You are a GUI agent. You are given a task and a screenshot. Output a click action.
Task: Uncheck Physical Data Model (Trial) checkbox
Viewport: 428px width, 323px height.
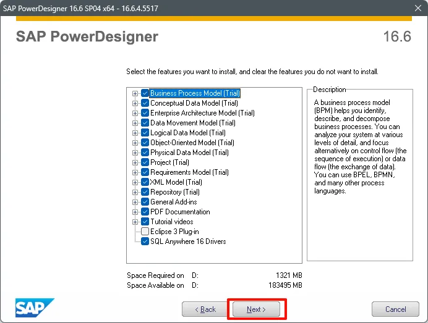[145, 153]
